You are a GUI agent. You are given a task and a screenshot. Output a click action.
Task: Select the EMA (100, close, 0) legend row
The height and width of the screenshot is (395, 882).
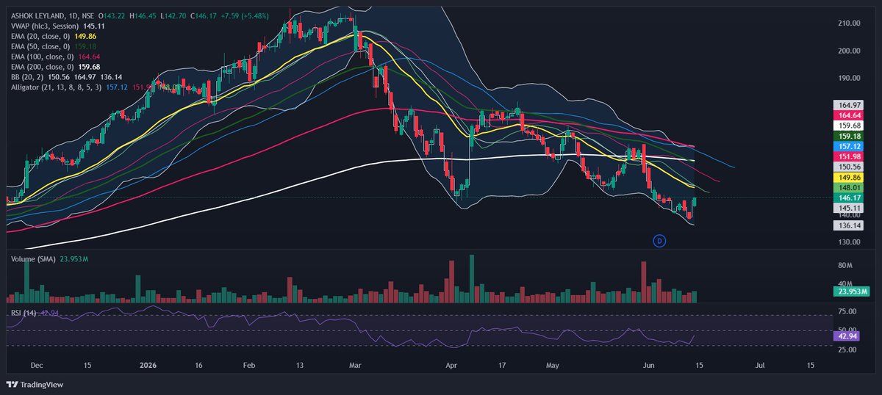[x=55, y=56]
